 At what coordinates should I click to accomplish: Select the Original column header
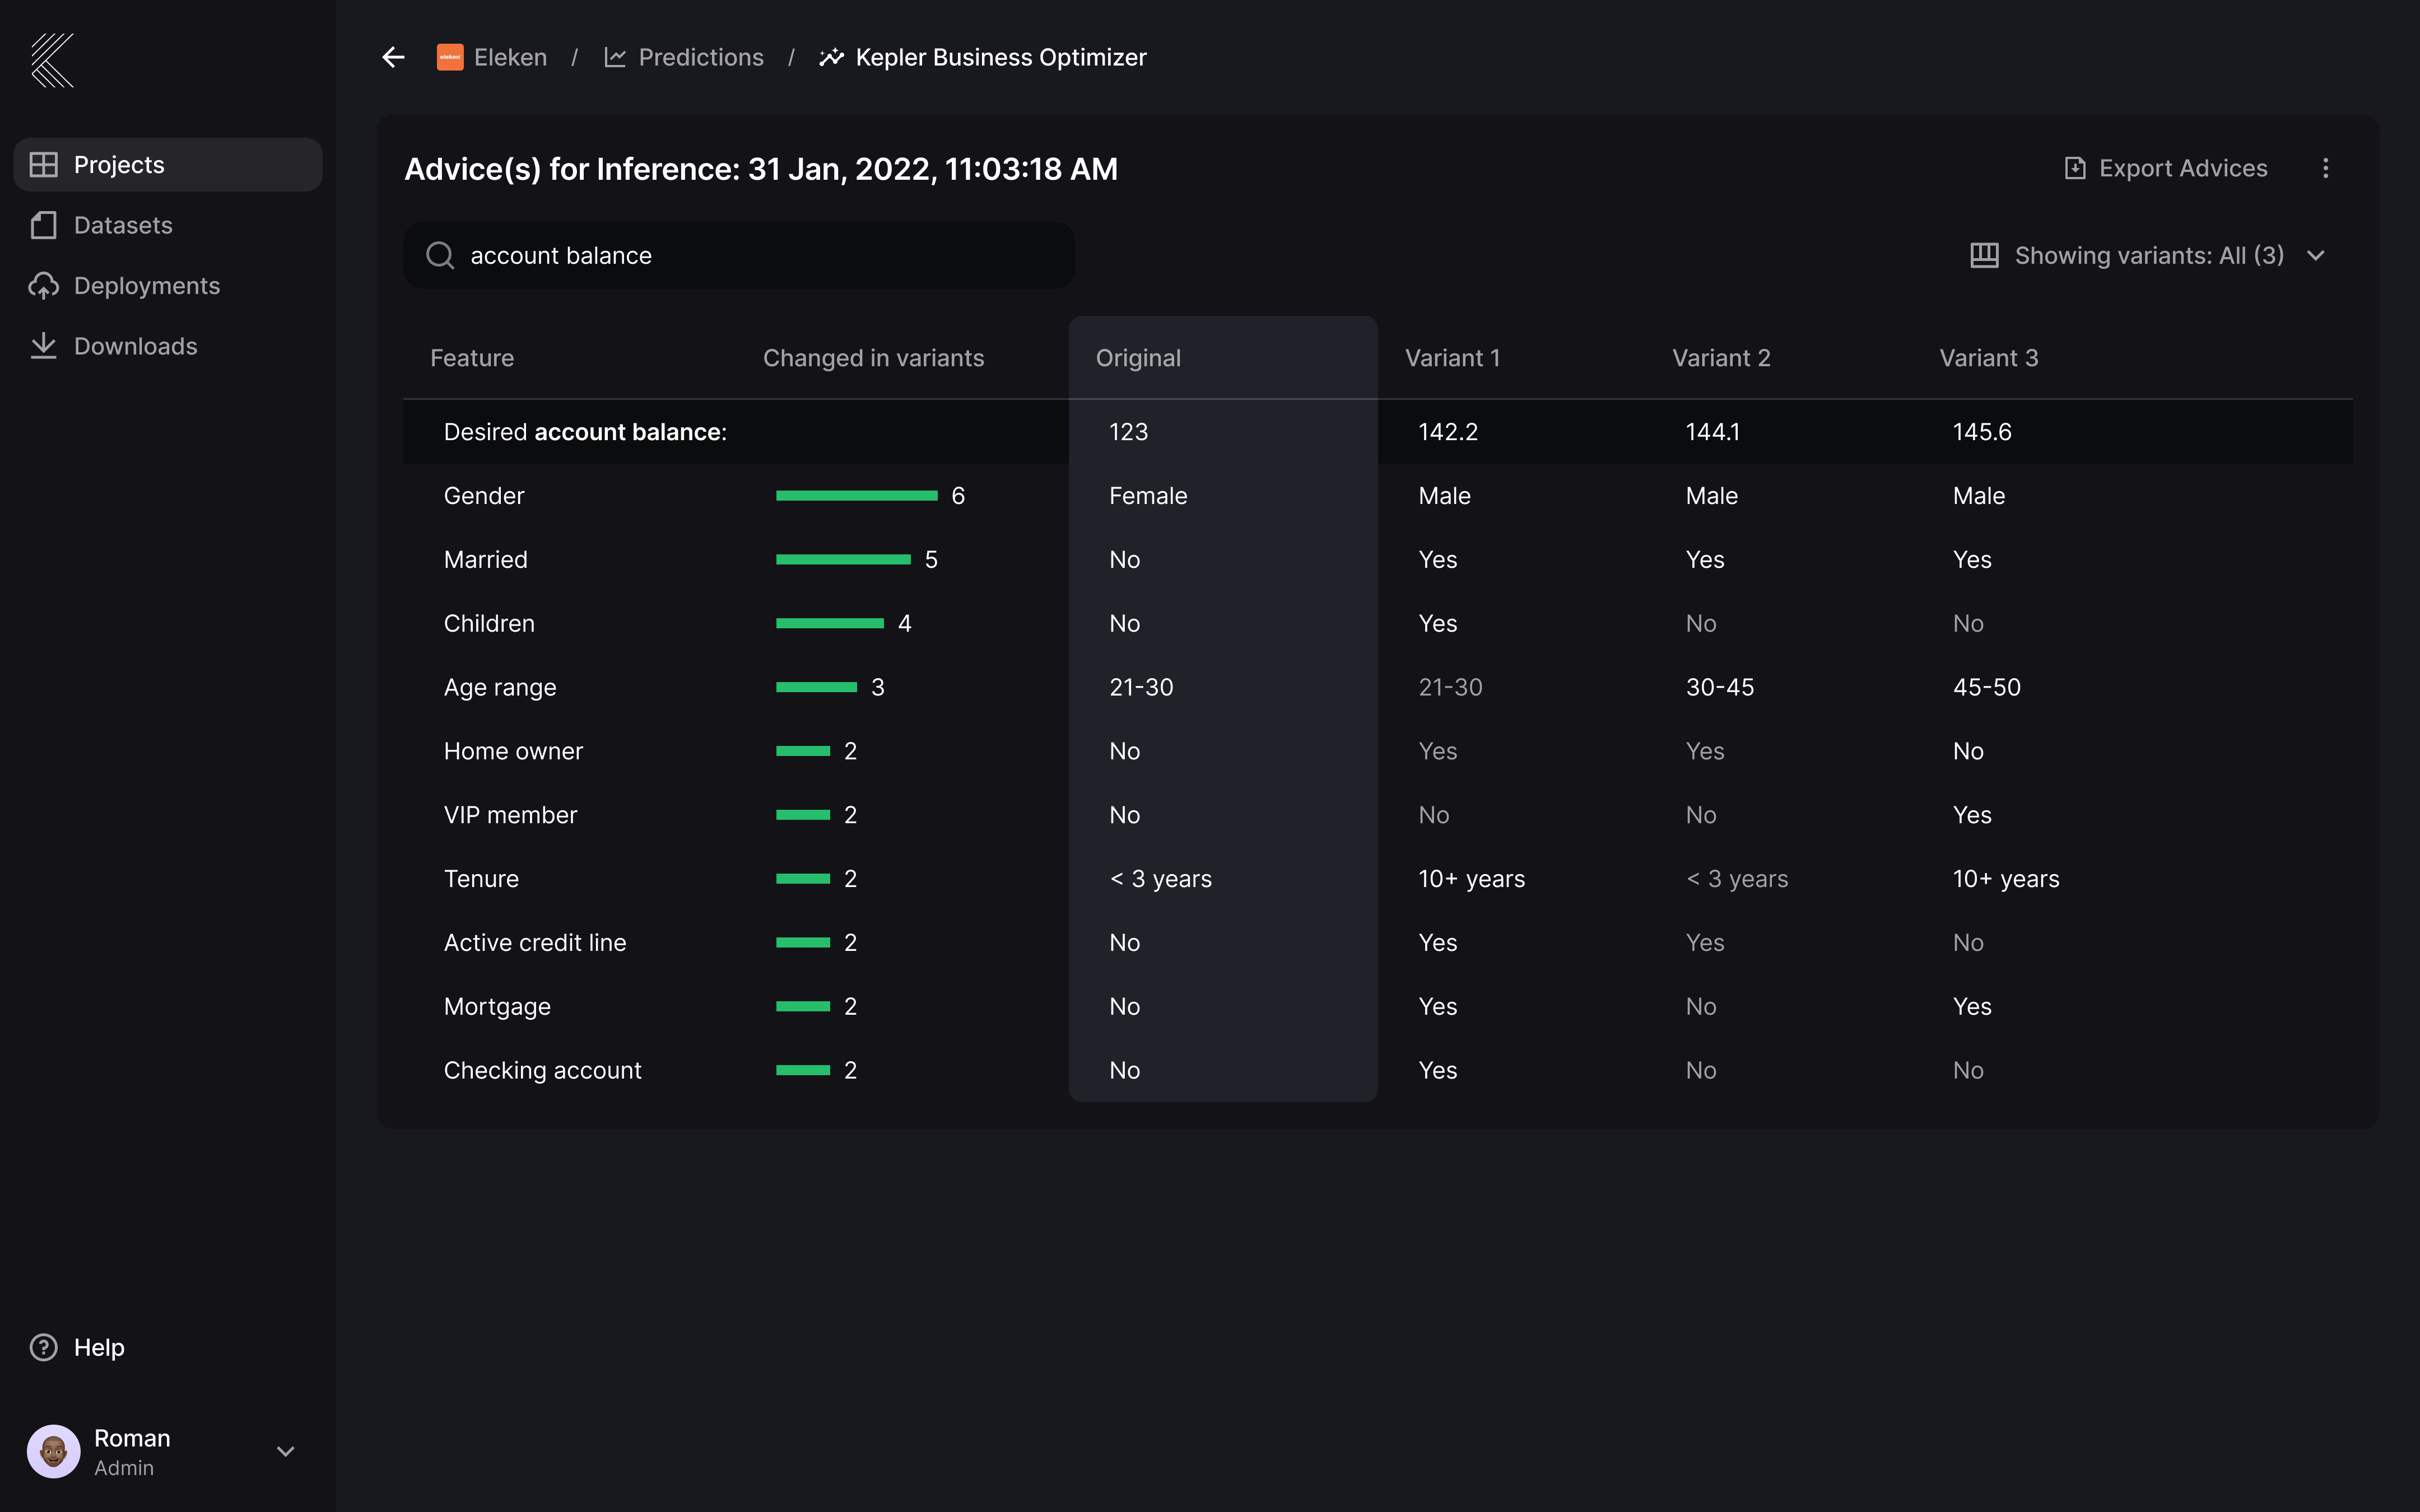pyautogui.click(x=1138, y=357)
